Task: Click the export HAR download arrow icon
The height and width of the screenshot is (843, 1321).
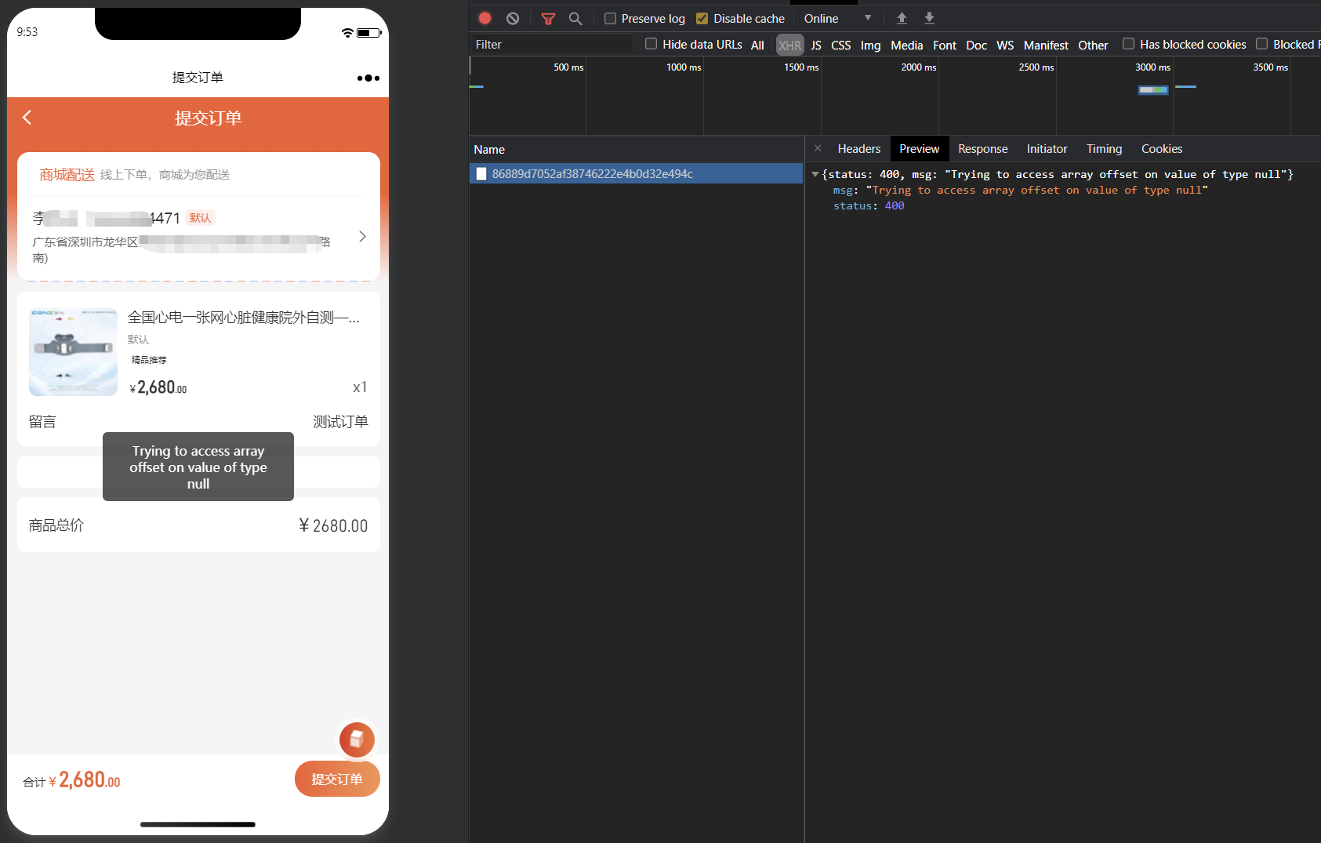Action: pos(929,18)
